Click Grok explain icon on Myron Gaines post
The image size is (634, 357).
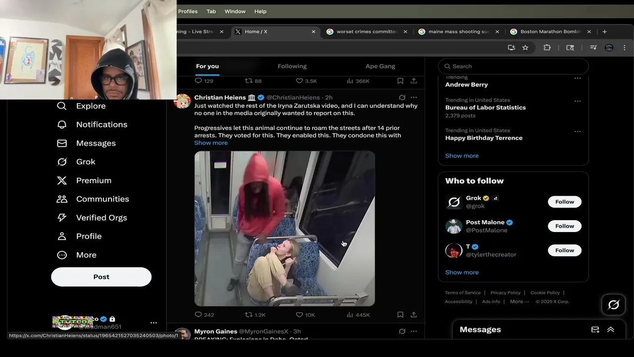pos(402,331)
